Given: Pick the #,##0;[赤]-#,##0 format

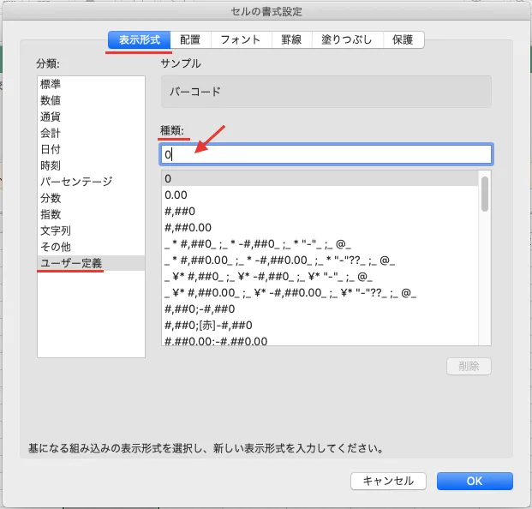Looking at the screenshot, I should click(320, 326).
